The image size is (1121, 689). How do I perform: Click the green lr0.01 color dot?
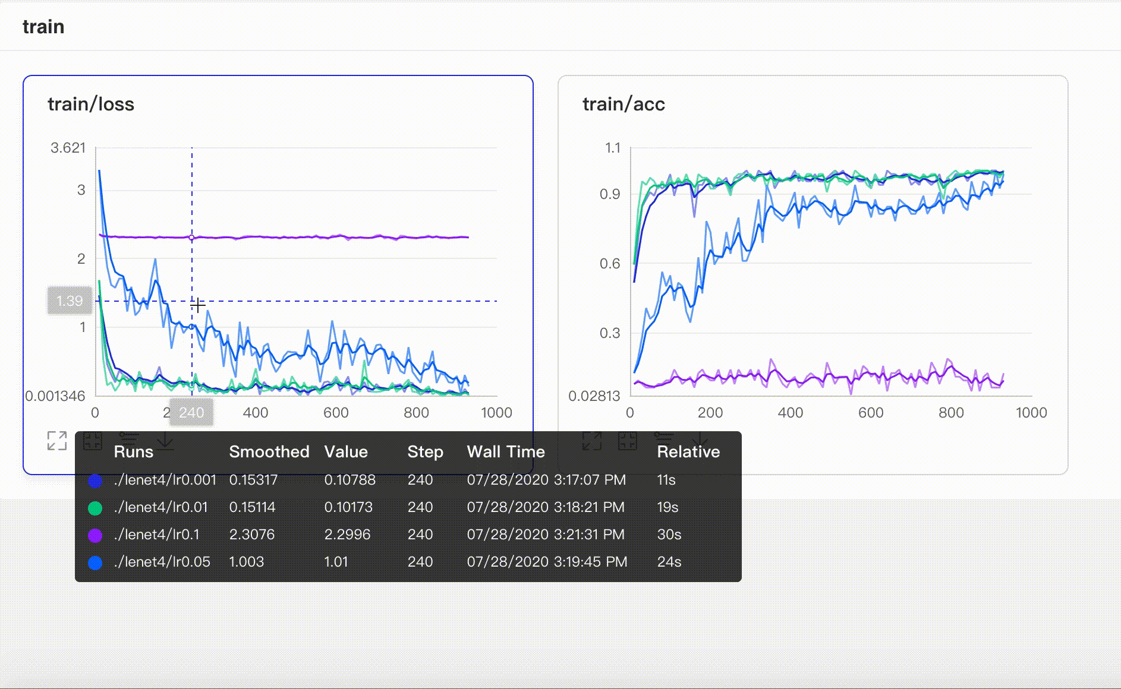tap(95, 508)
